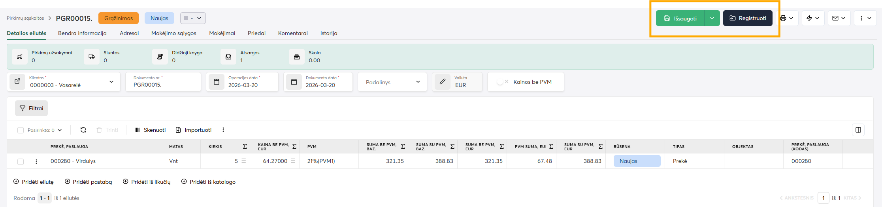Open the column layout settings icon

coord(858,130)
